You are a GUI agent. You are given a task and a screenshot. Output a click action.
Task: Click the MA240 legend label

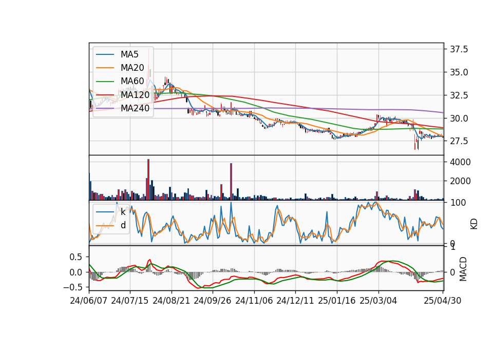click(135, 108)
